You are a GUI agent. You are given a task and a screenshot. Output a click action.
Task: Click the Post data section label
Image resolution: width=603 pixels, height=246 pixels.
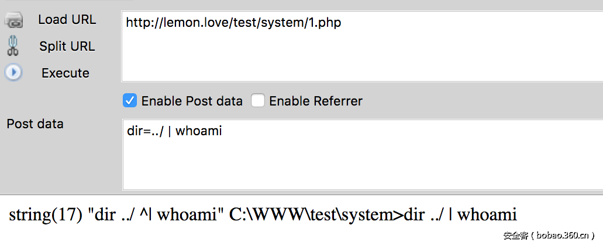(x=35, y=124)
